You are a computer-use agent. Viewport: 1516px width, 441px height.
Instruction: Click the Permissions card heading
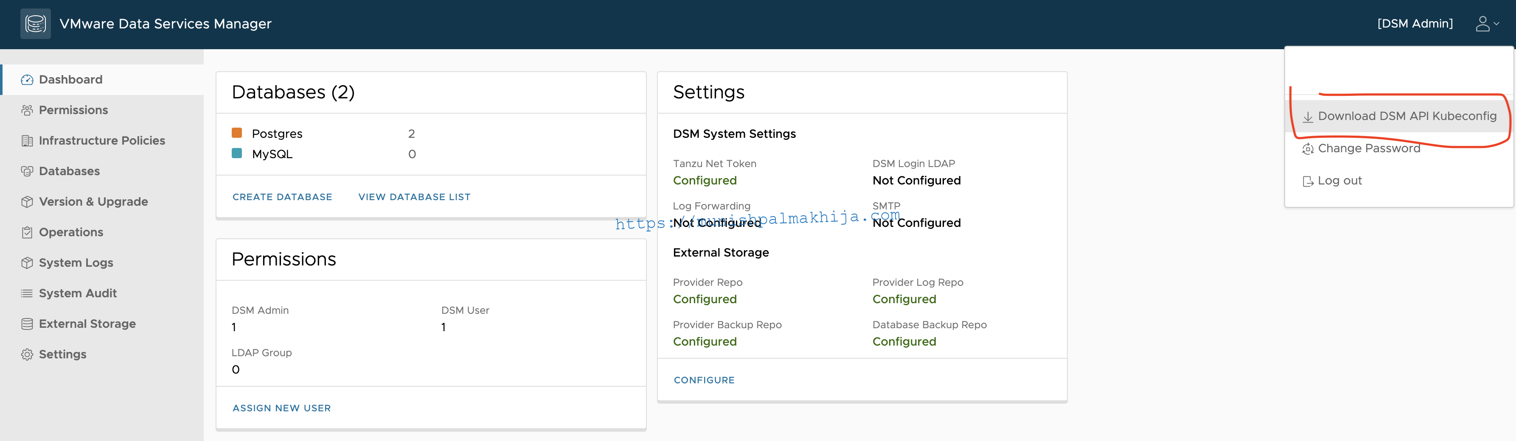284,260
